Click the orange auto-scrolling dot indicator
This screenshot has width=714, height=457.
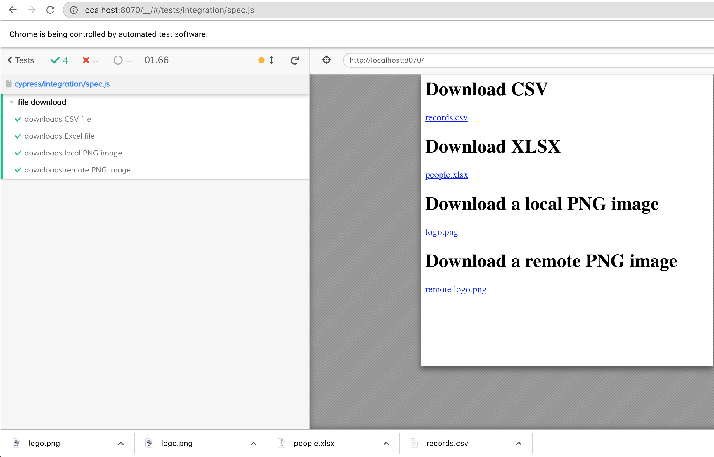pos(261,60)
